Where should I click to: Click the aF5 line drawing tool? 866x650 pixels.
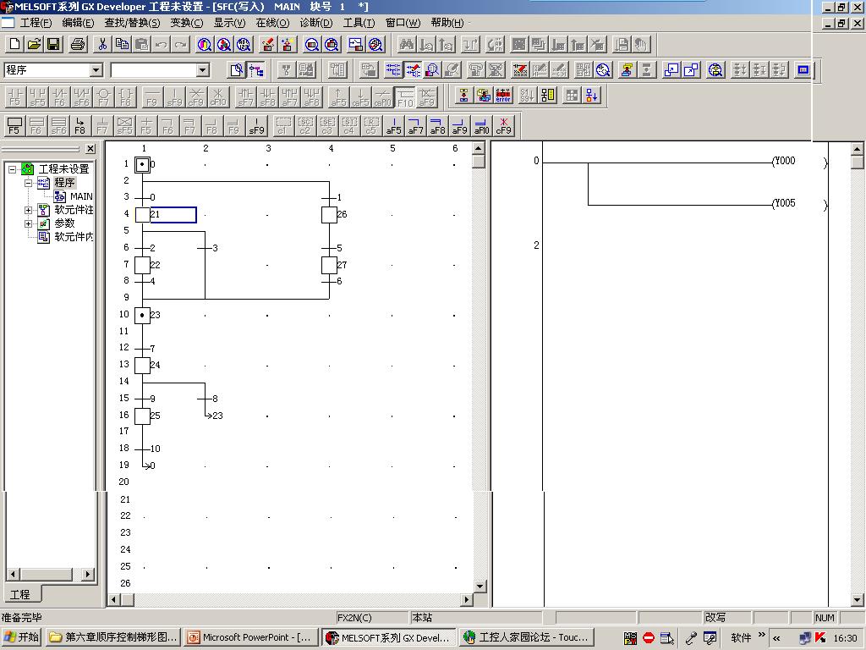pyautogui.click(x=394, y=126)
